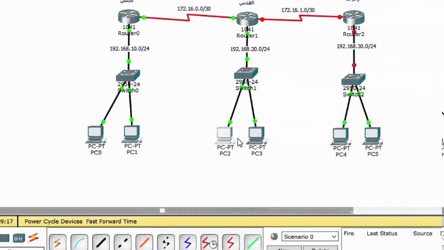Click Power Cycle Devices

[x=54, y=221]
